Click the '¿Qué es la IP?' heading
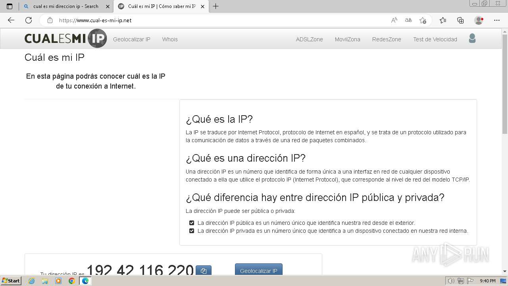Image resolution: width=508 pixels, height=286 pixels. pos(219,119)
